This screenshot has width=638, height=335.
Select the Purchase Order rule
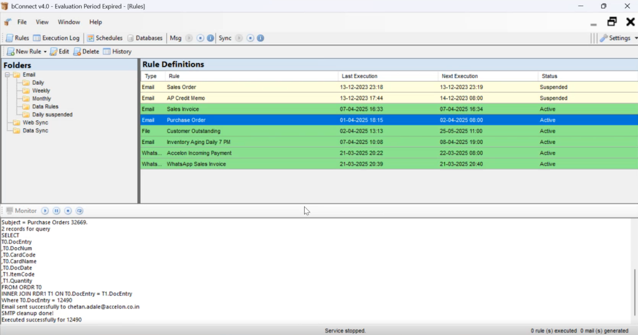pos(389,120)
